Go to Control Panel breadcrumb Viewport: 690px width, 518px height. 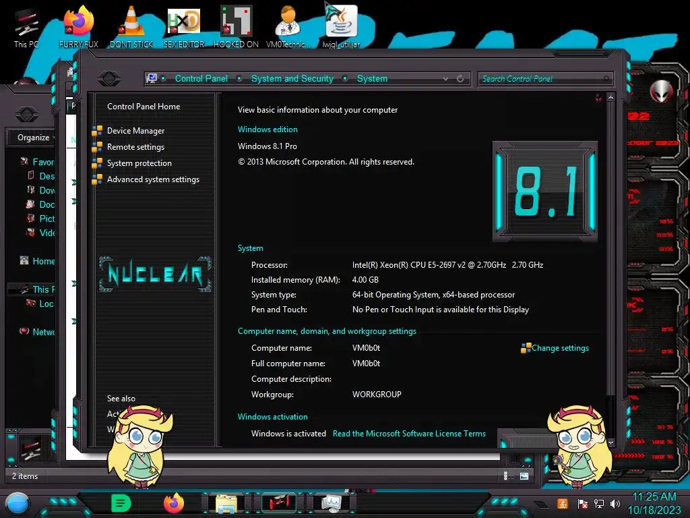201,78
